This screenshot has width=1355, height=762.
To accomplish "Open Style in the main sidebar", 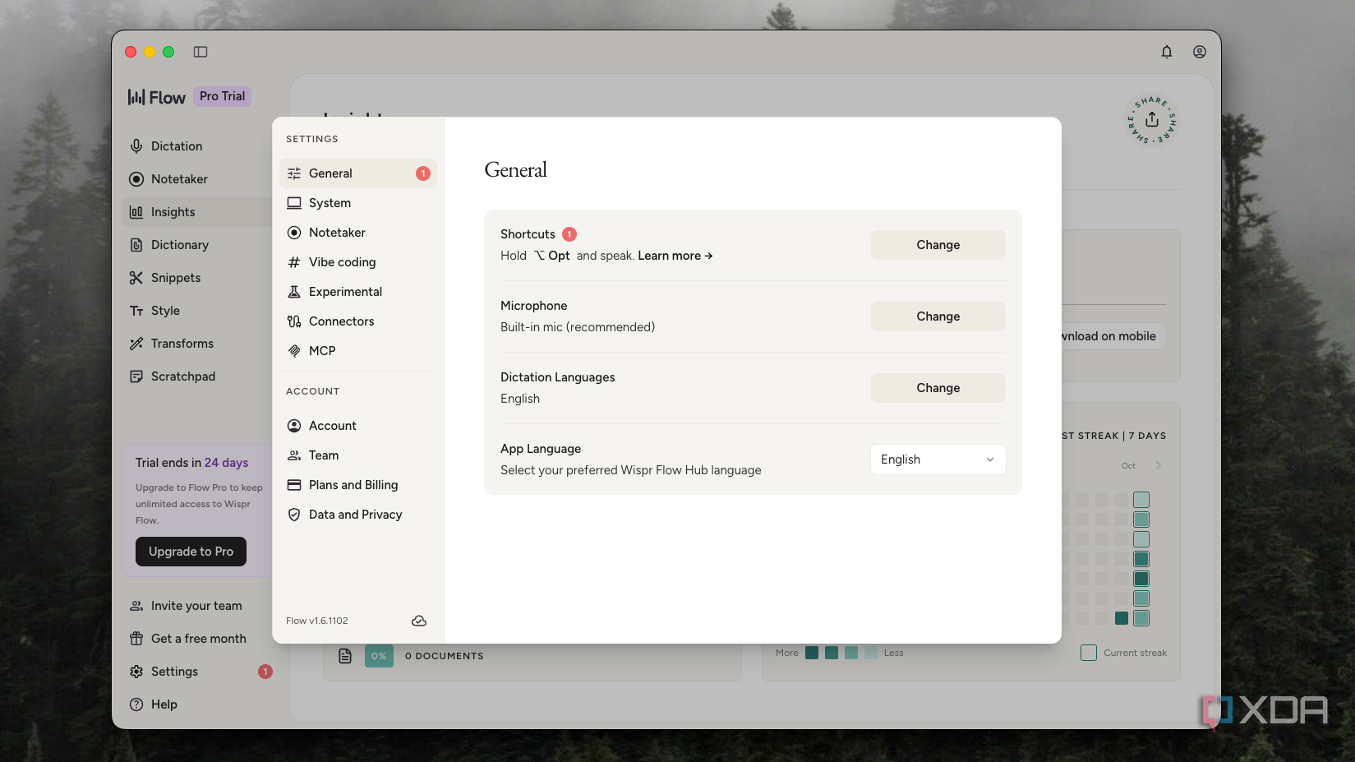I will point(196,311).
